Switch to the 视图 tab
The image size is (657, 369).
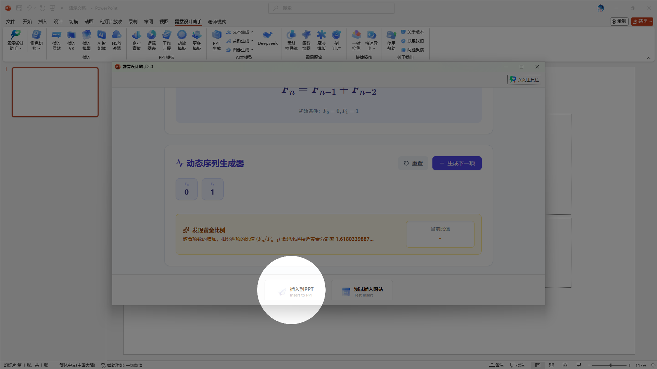pos(164,22)
